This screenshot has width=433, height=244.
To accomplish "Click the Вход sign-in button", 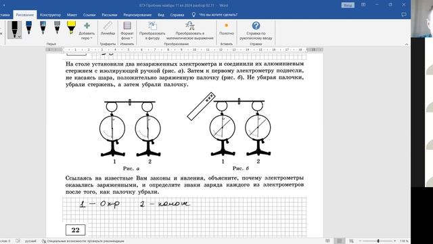I will point(348,5).
